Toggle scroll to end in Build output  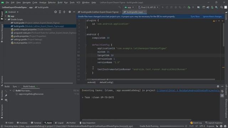[x=222, y=96]
